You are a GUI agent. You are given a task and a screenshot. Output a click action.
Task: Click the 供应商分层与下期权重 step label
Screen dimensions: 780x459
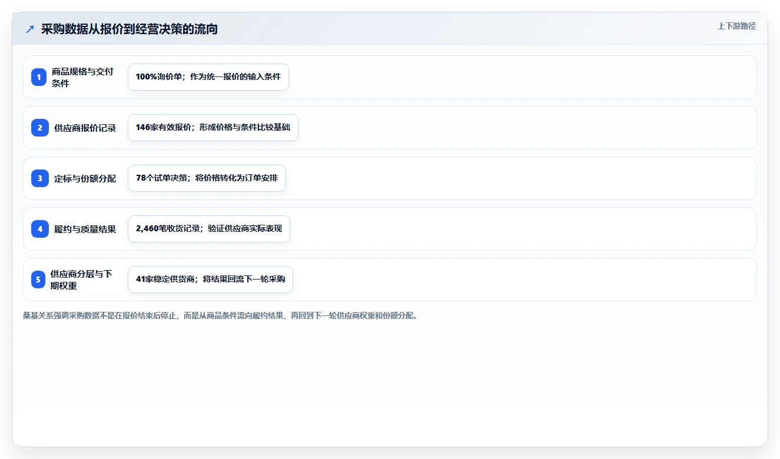point(81,280)
